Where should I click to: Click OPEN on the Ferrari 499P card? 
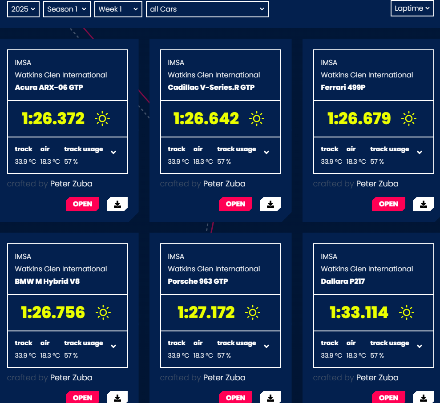[x=389, y=204]
